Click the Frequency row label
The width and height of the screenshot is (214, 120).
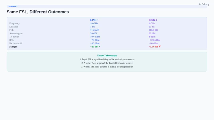pos(14,23)
